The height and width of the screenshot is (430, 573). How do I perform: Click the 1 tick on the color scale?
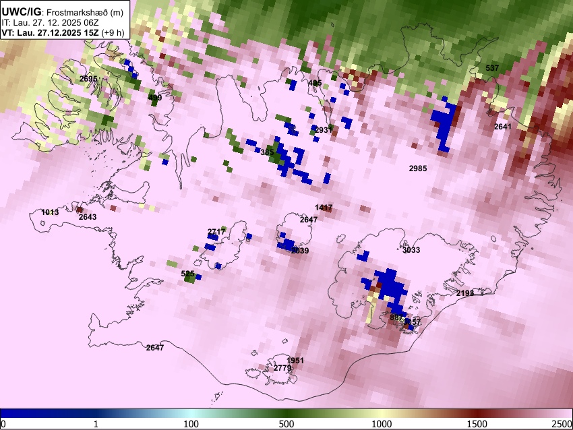[x=96, y=424]
